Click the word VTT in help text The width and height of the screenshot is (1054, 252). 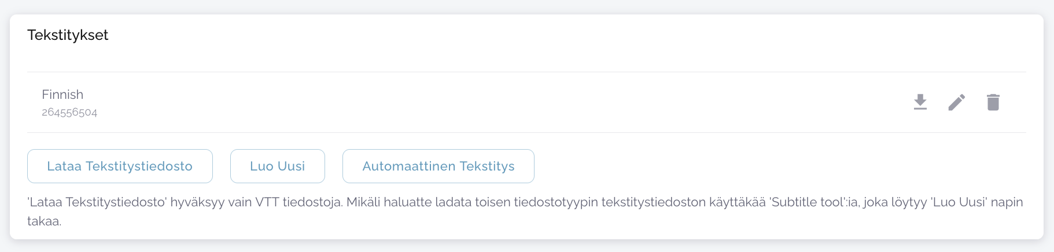267,202
